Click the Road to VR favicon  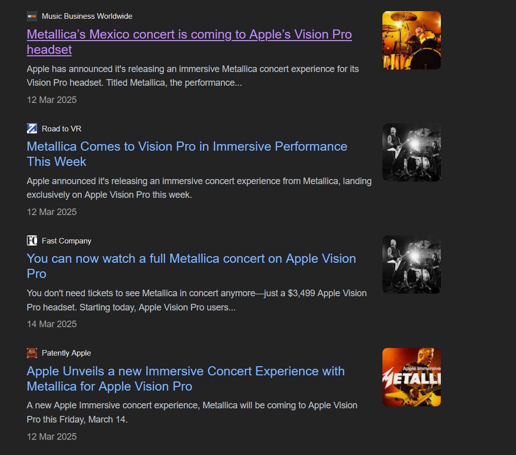pyautogui.click(x=32, y=128)
